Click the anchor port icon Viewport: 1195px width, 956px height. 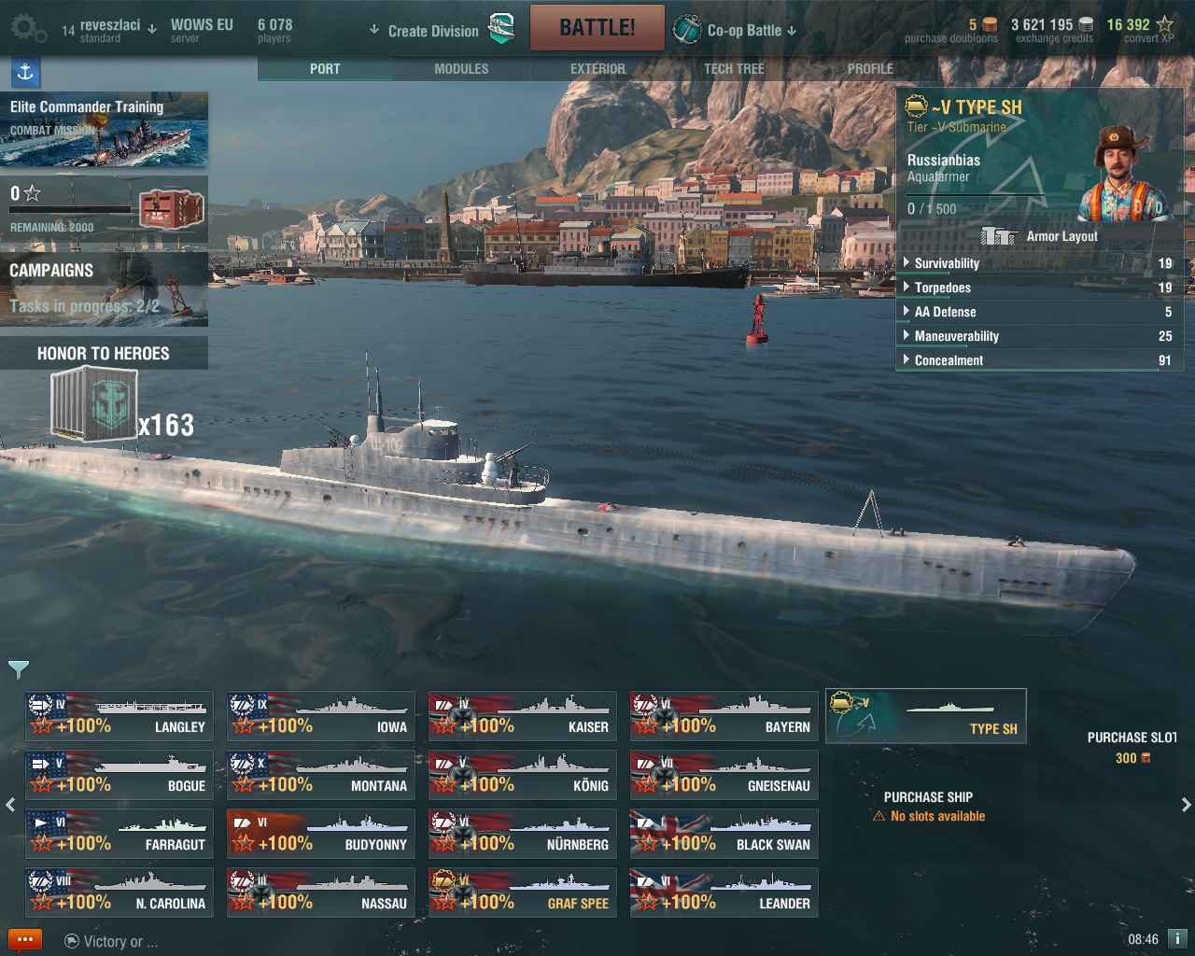pos(25,72)
